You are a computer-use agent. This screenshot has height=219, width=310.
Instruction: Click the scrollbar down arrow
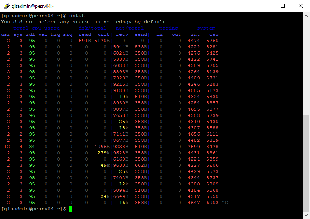(306, 215)
